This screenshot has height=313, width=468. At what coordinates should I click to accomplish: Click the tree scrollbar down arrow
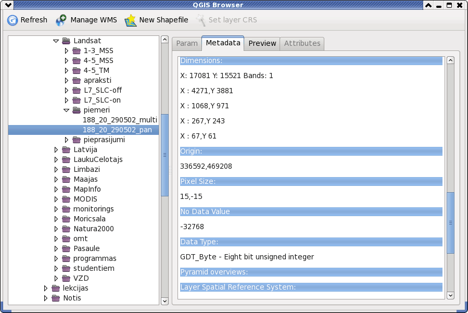pyautogui.click(x=165, y=301)
